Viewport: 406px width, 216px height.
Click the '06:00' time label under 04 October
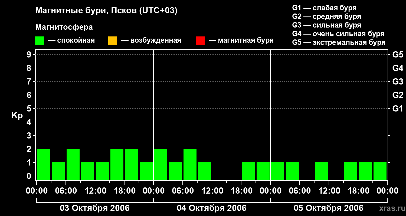coord(183,191)
